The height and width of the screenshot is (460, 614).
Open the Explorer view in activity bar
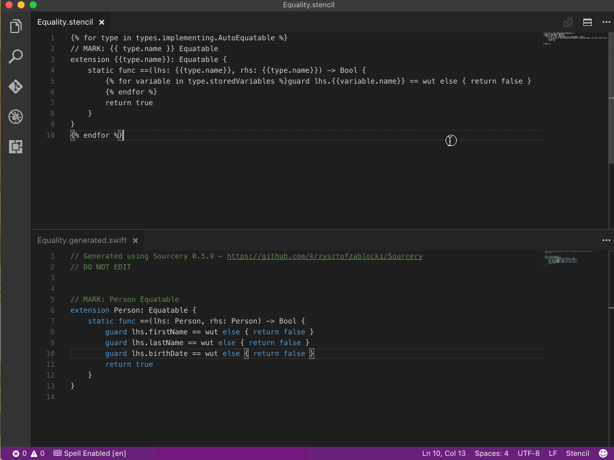point(16,26)
